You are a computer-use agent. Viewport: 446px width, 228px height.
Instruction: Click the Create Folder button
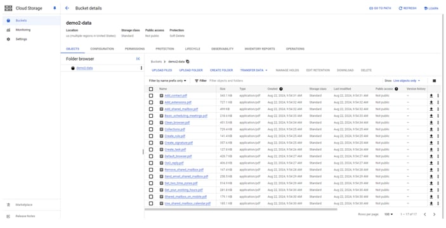[221, 70]
